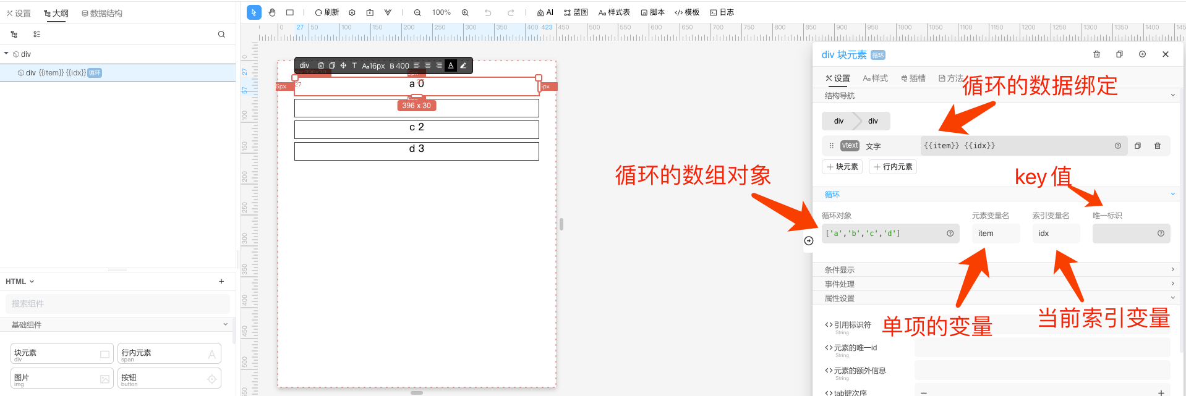
Task: Click the add 块元素 button
Action: click(842, 167)
